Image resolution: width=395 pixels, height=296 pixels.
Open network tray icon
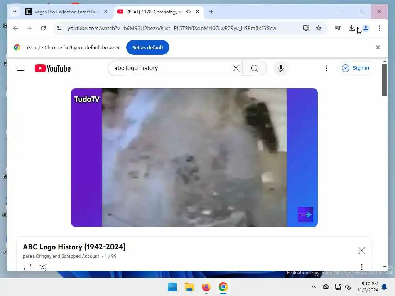coord(338,287)
